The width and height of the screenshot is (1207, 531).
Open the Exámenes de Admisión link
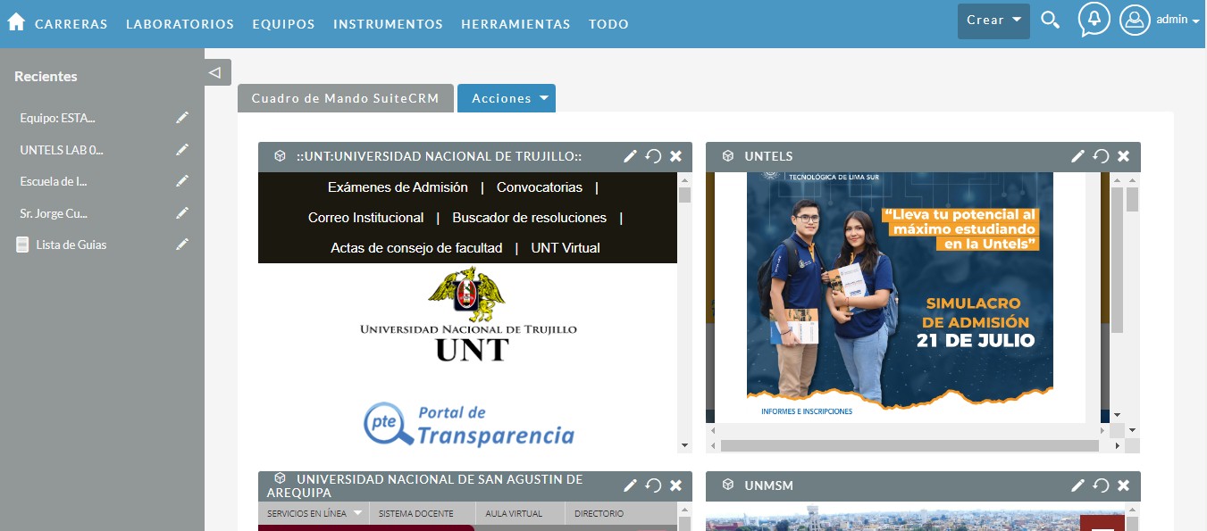[x=398, y=187]
